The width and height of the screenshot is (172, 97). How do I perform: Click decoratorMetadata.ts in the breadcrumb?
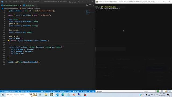pos(11,8)
